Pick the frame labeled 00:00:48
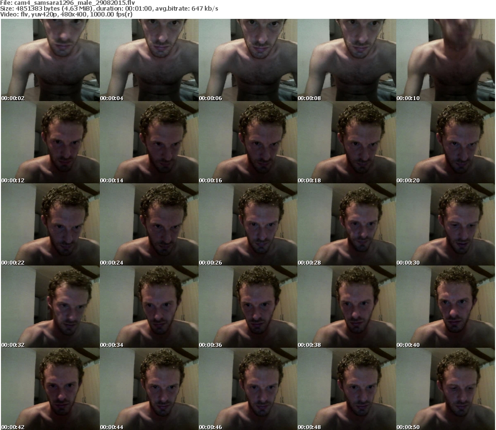Screen dimensions: 496x430 point(347,389)
